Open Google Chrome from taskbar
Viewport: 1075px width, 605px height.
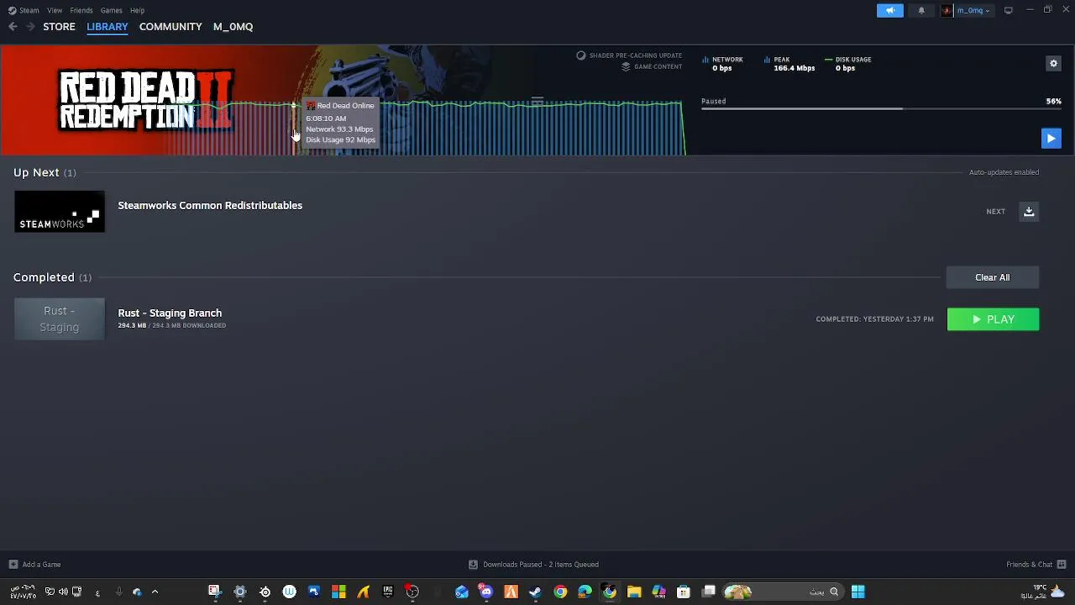560,592
